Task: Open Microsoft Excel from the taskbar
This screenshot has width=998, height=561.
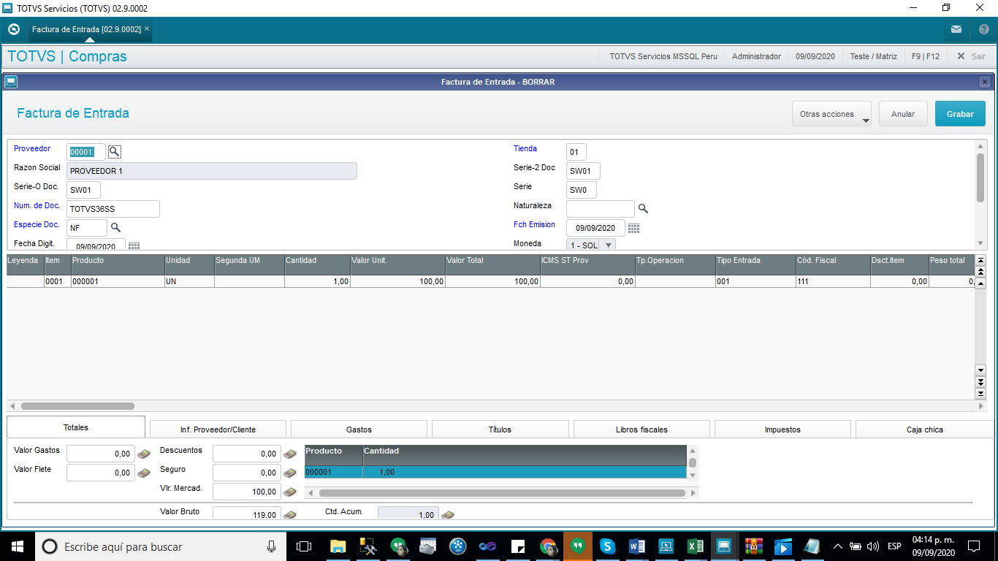Action: (x=695, y=546)
